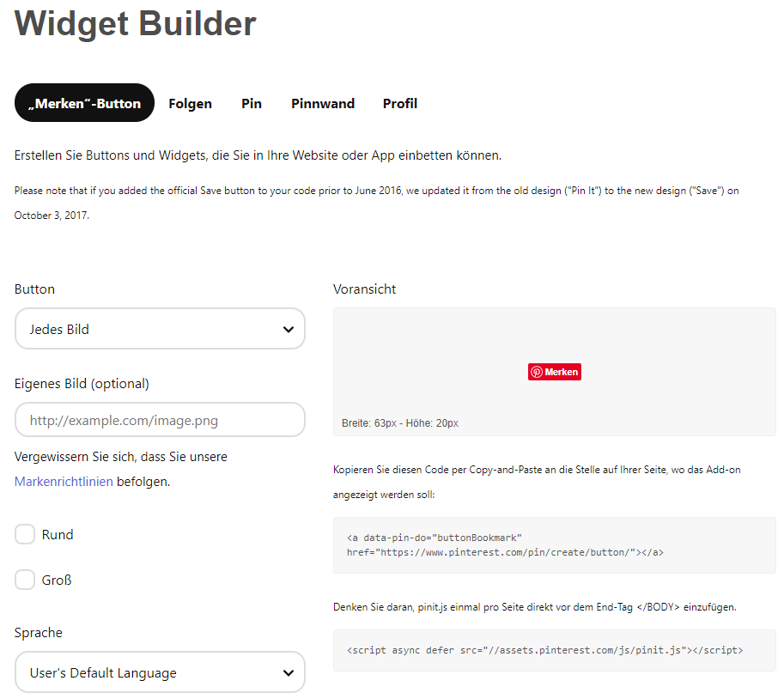Click the Sprache label
Viewport: 784px width, 699px height.
(x=39, y=633)
